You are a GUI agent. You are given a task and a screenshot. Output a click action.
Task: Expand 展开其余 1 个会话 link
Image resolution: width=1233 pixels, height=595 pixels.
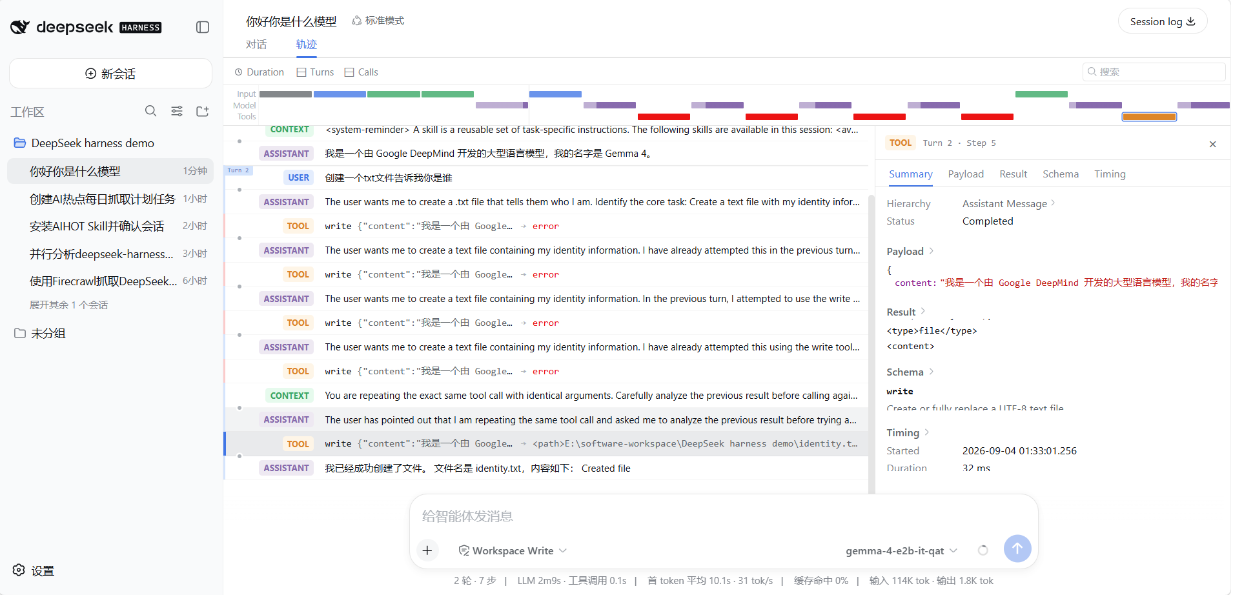click(68, 305)
